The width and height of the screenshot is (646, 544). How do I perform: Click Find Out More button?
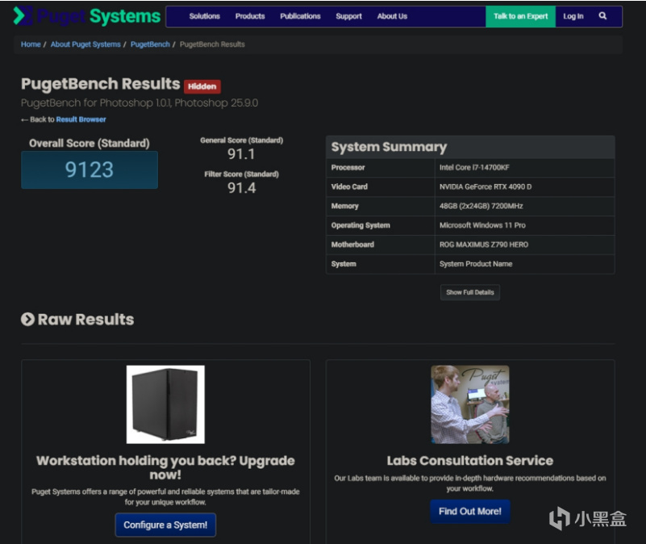coord(470,512)
